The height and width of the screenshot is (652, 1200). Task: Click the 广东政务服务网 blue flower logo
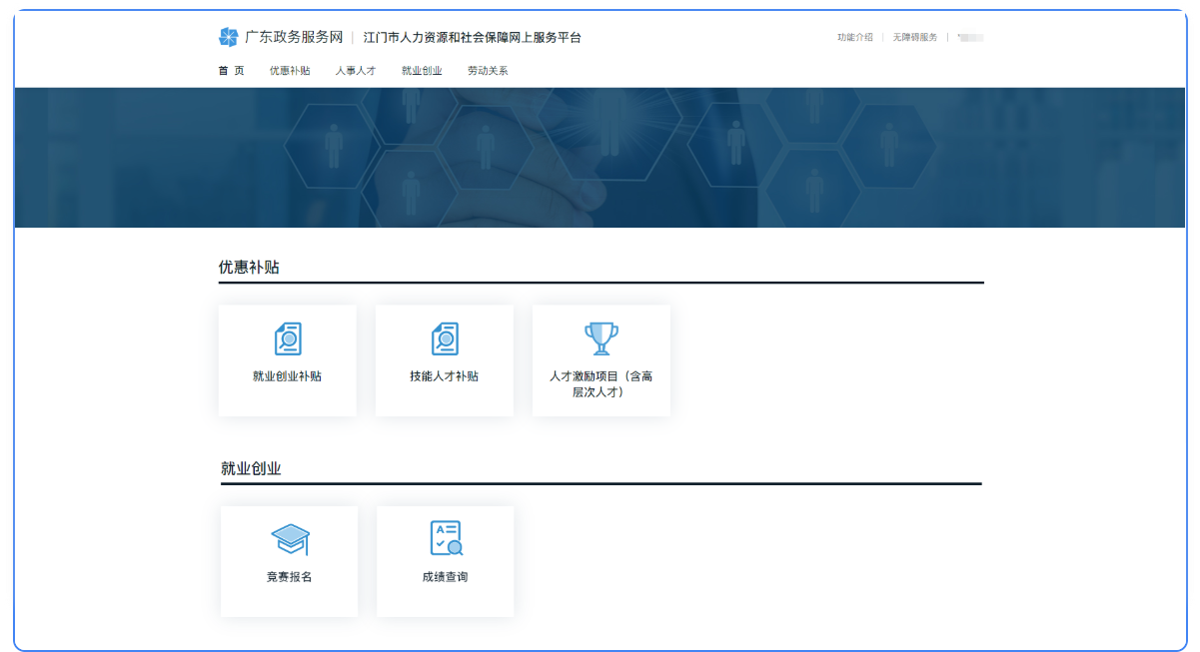click(229, 37)
